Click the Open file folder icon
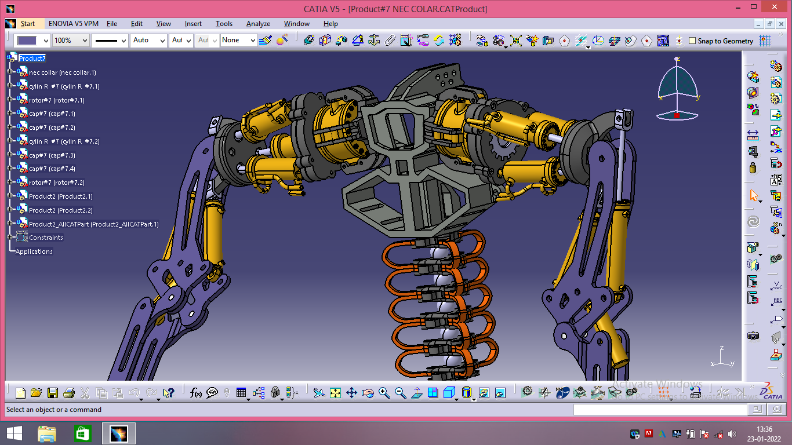 (36, 393)
